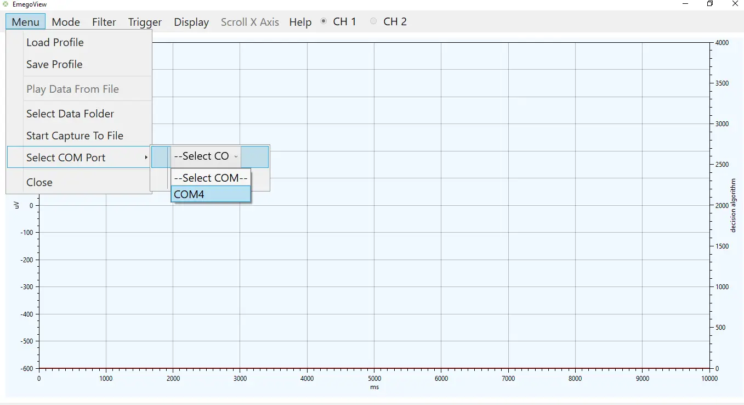Image resolution: width=744 pixels, height=405 pixels.
Task: Expand the Select COM Port submenu arrow
Action: [146, 157]
